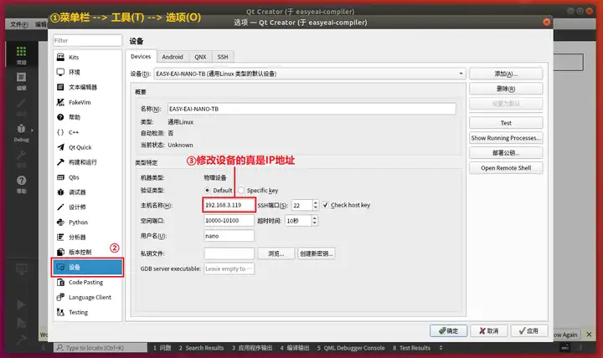Select the 设备 devices category
Screen dimensions: 603x358
(87, 267)
